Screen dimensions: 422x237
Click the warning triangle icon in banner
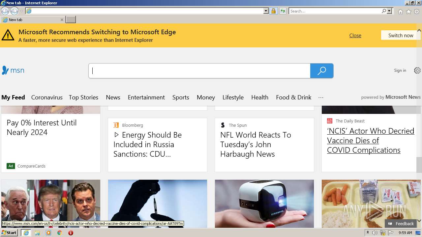(8, 35)
